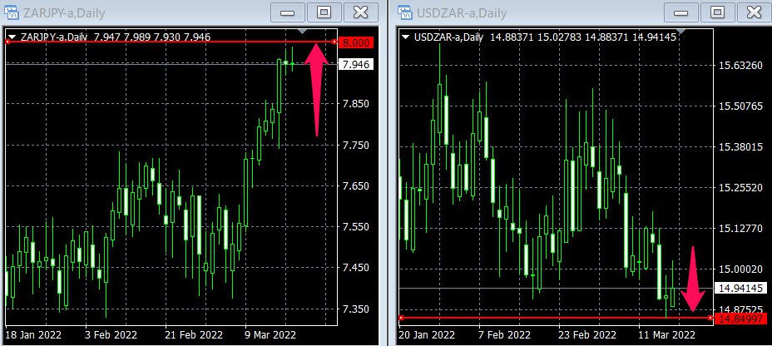Screen dimensions: 772x346
Task: Close the USDZAR-a,Daily chart window
Action: tap(755, 12)
